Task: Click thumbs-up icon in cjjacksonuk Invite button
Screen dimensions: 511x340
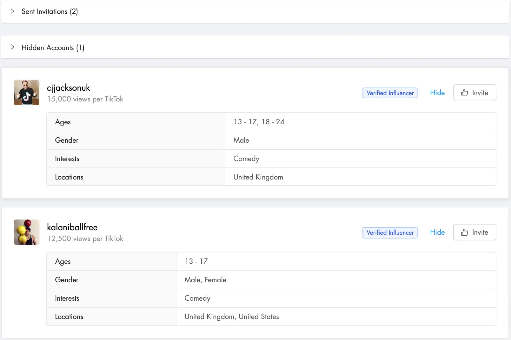Action: [465, 93]
